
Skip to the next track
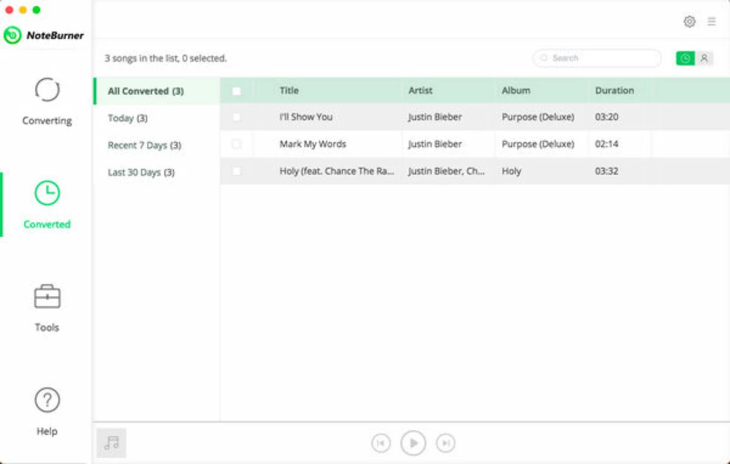445,443
